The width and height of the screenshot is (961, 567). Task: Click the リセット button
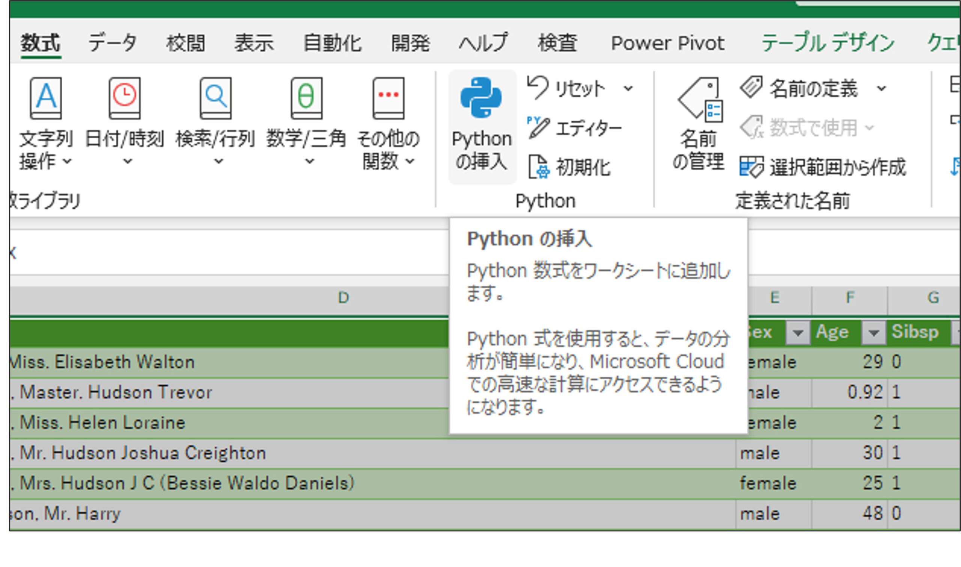pyautogui.click(x=566, y=89)
